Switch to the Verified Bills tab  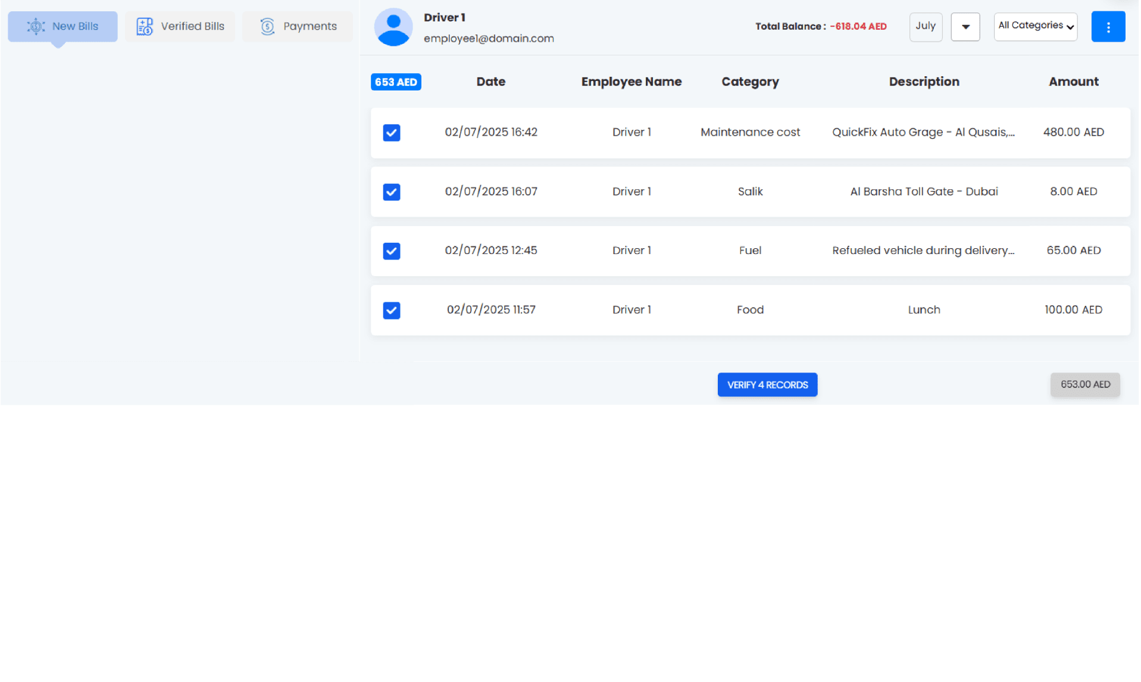[x=180, y=26]
